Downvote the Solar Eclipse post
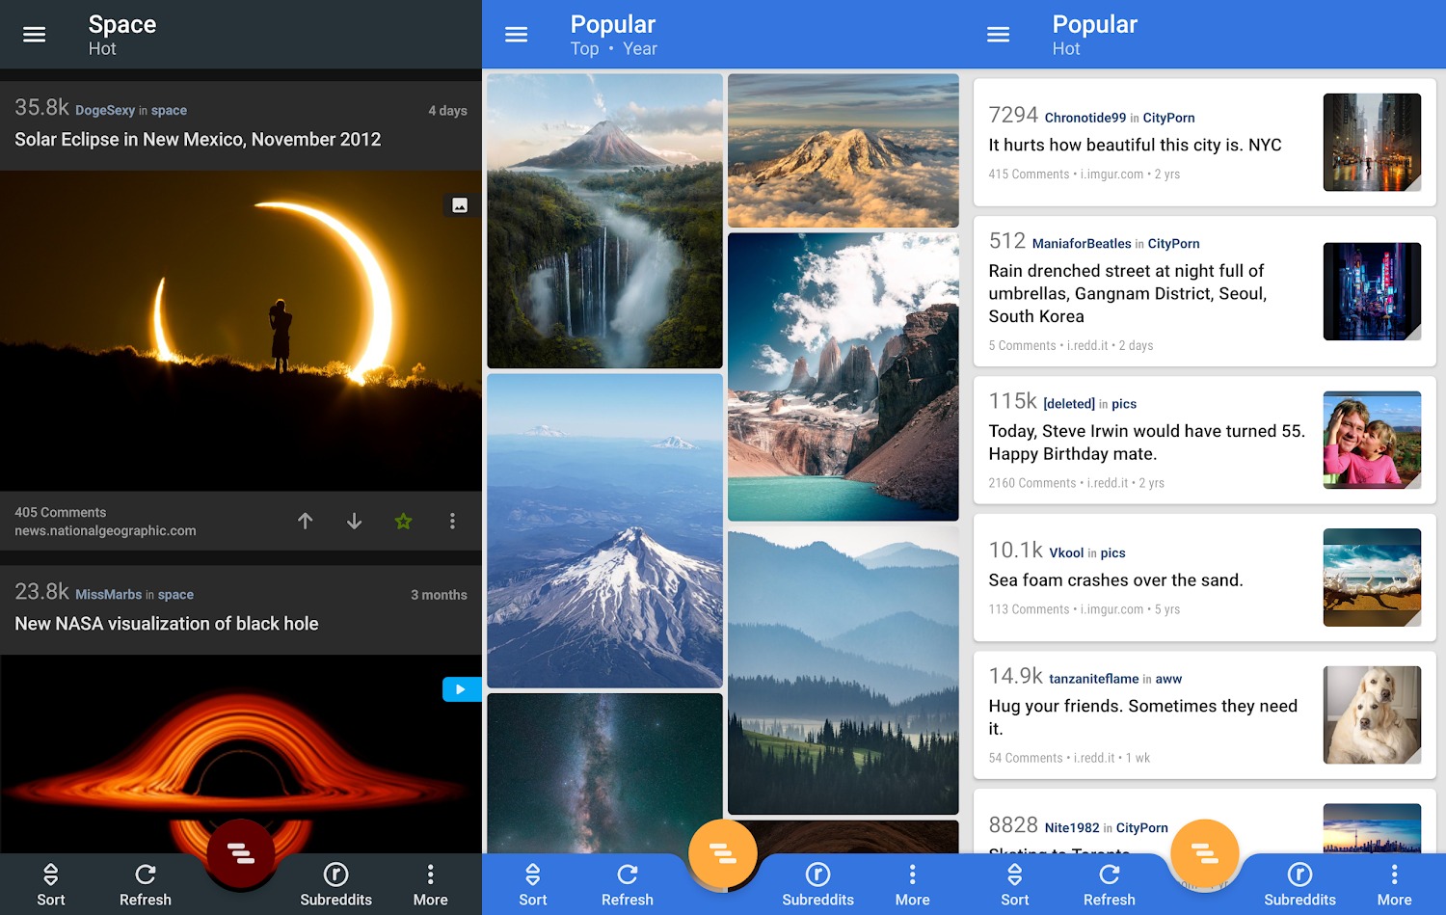1446x915 pixels. 354,521
